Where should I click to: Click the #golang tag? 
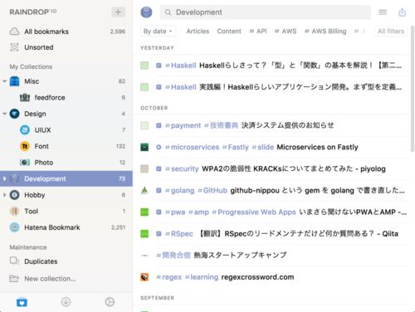point(179,191)
